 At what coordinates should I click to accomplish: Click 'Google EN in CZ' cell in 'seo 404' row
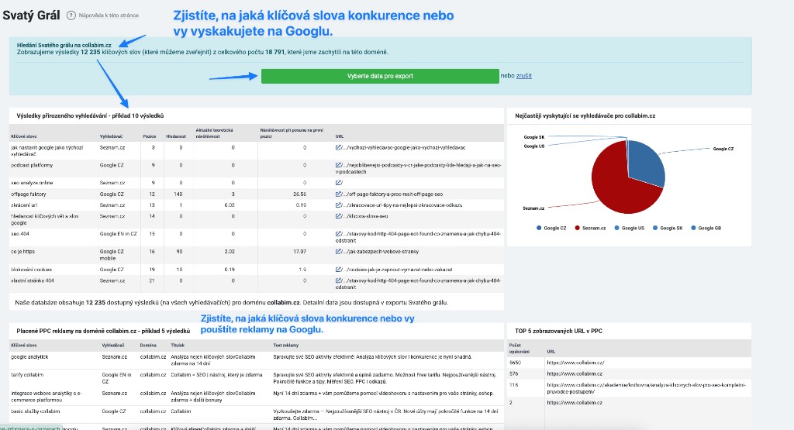[x=119, y=234]
